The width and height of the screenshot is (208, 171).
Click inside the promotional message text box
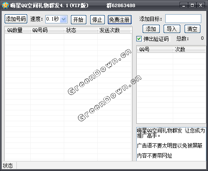[x=171, y=144]
